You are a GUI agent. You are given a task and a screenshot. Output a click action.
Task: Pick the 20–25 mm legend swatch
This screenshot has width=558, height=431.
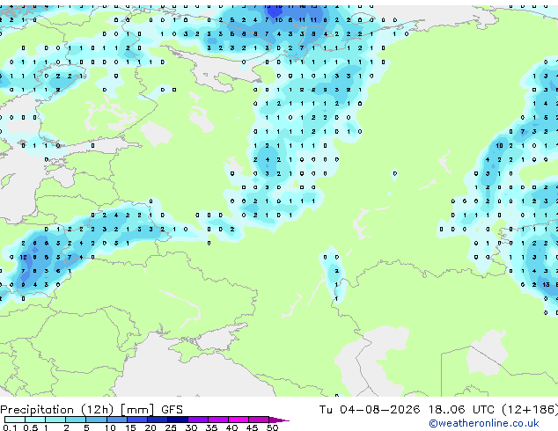(x=158, y=420)
